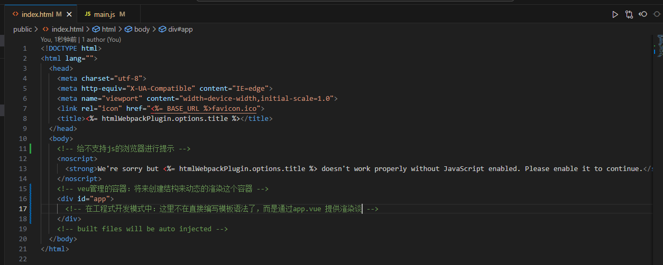Click line number 7 in the gutter
Image resolution: width=663 pixels, height=265 pixels.
click(24, 109)
